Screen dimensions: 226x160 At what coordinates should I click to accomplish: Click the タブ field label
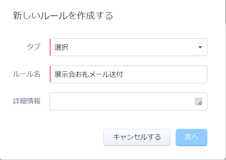tap(34, 47)
